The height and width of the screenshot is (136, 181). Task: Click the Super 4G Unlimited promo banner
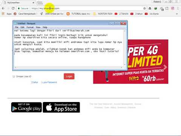148,62
